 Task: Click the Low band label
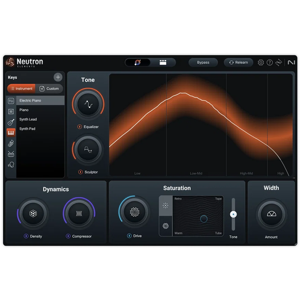tap(137, 173)
